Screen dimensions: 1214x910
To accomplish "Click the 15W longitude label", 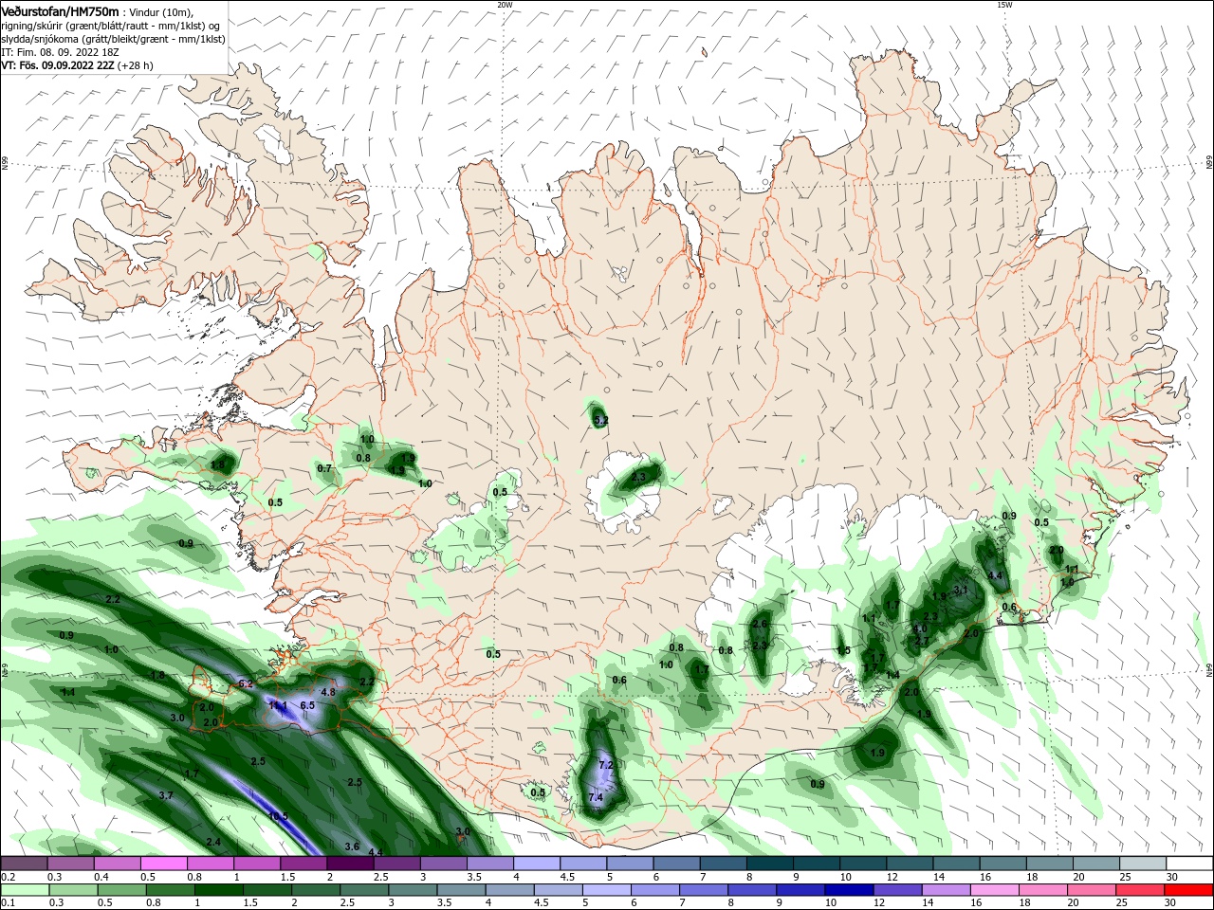I will (x=1004, y=5).
